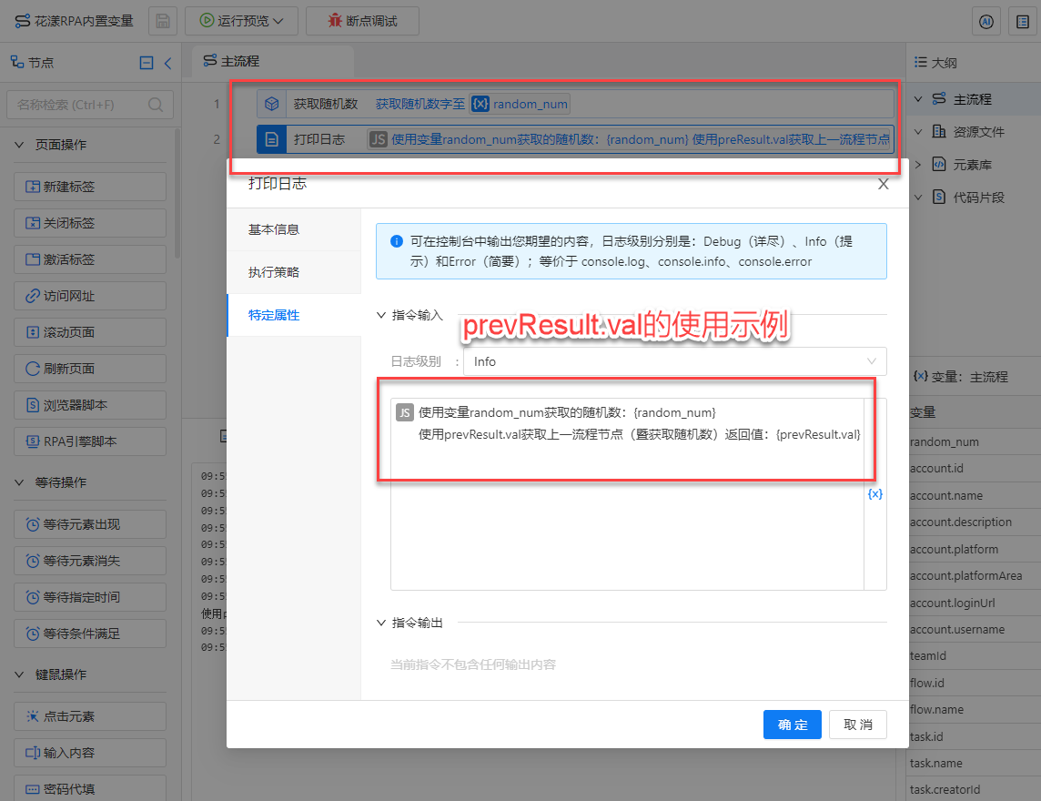Click the save disk icon in toolbar
The height and width of the screenshot is (801, 1041).
coord(162,21)
